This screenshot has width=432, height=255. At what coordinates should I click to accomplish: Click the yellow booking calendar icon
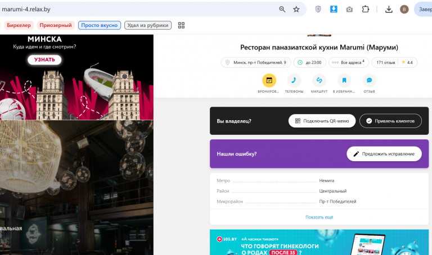coord(269,80)
